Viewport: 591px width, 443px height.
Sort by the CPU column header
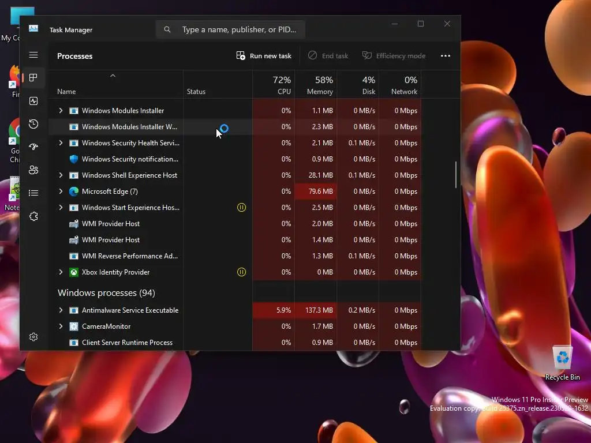click(x=274, y=85)
